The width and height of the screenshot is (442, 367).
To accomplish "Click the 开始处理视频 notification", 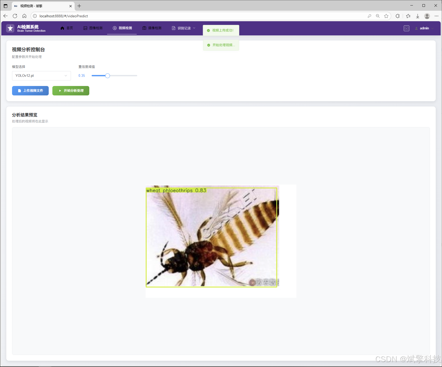I will [221, 45].
